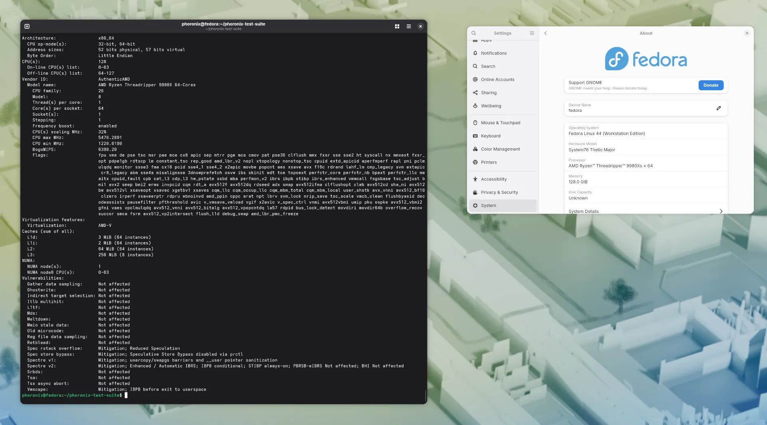The width and height of the screenshot is (767, 425).
Task: Click the Off-line CPU(s) list value 64-127
Action: (106, 73)
